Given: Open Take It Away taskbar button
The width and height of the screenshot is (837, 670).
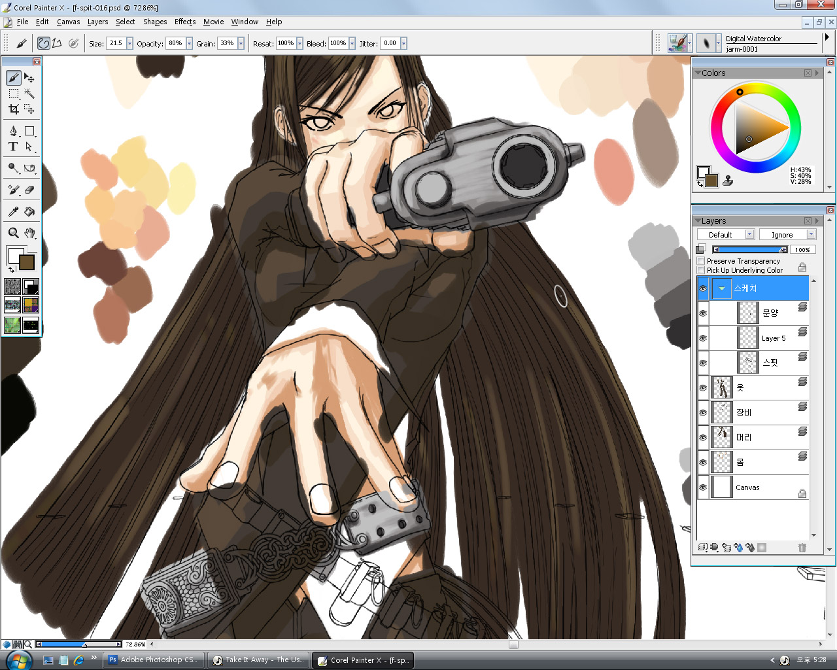Looking at the screenshot, I should coord(258,660).
